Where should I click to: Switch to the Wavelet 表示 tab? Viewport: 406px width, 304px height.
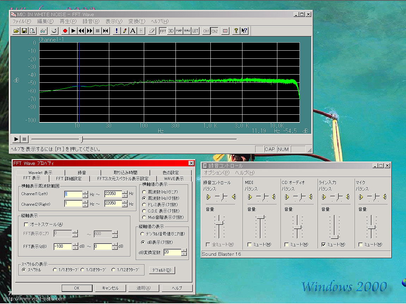tap(40, 172)
